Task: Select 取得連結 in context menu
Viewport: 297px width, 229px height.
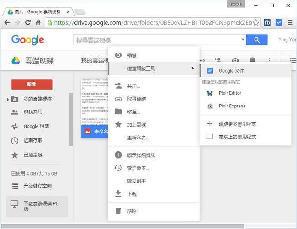Action: tap(154, 99)
